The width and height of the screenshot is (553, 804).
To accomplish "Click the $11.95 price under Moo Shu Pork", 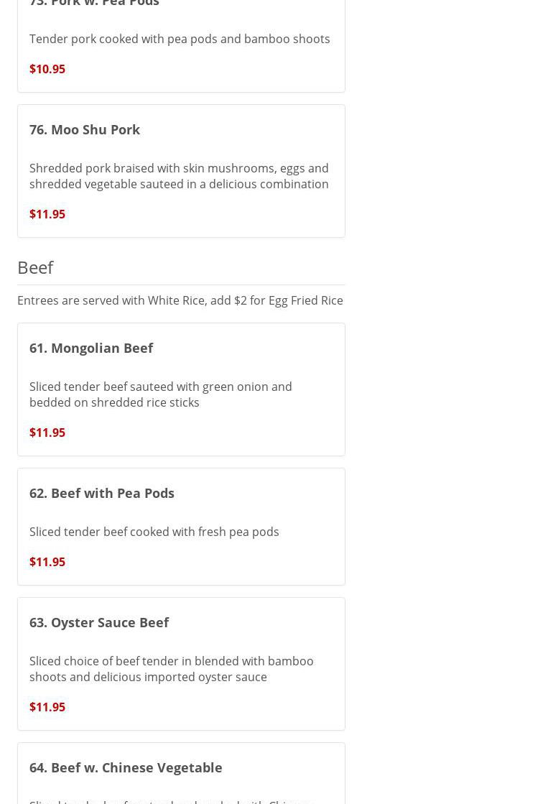I will 47,214.
